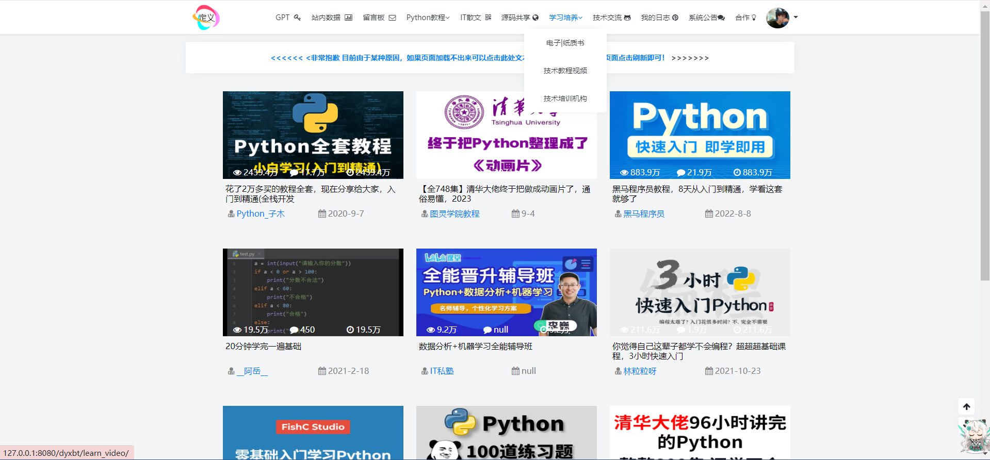Click the lightbulb icon beside 合作
This screenshot has width=990, height=460.
click(x=754, y=18)
